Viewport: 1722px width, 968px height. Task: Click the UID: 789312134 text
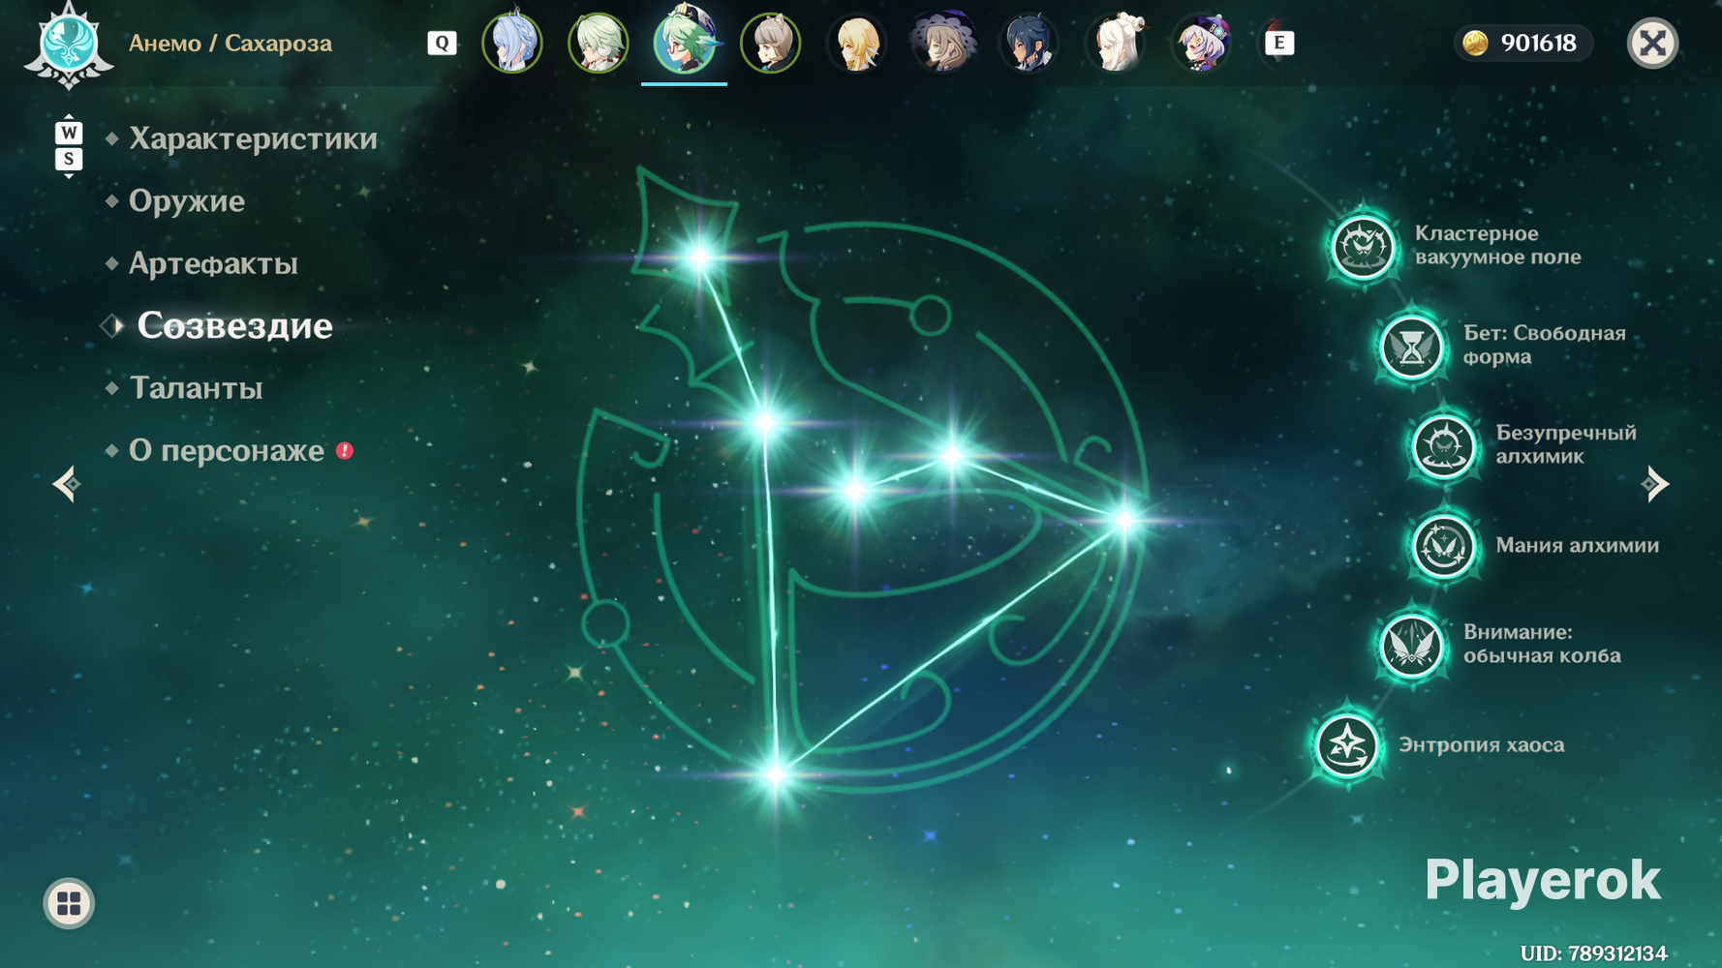1593,953
